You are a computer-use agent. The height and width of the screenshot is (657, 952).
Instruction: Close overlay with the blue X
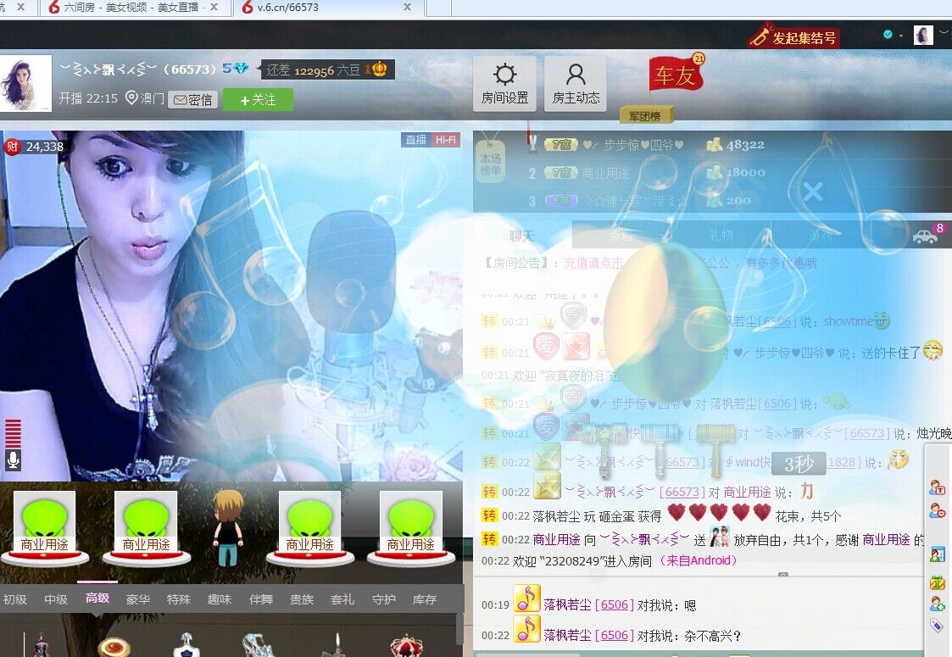pos(813,192)
